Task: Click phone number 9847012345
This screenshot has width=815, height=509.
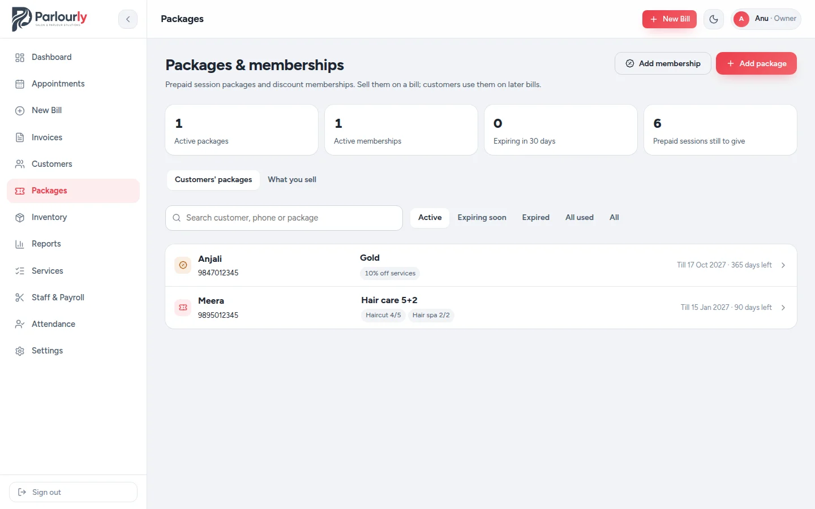Action: [218, 273]
